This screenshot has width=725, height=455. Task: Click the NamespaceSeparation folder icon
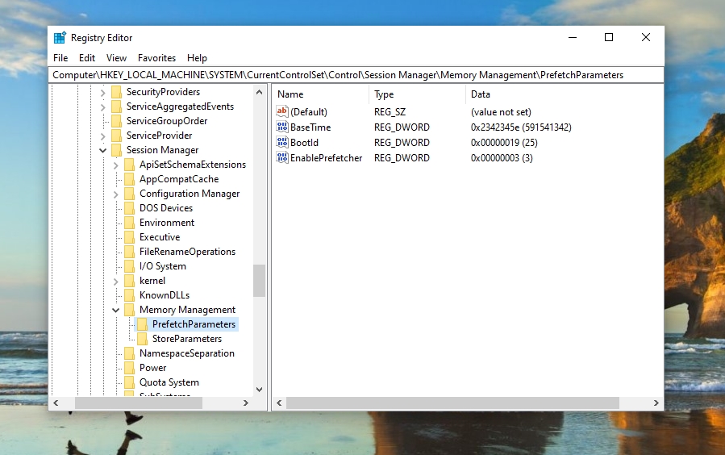point(130,353)
